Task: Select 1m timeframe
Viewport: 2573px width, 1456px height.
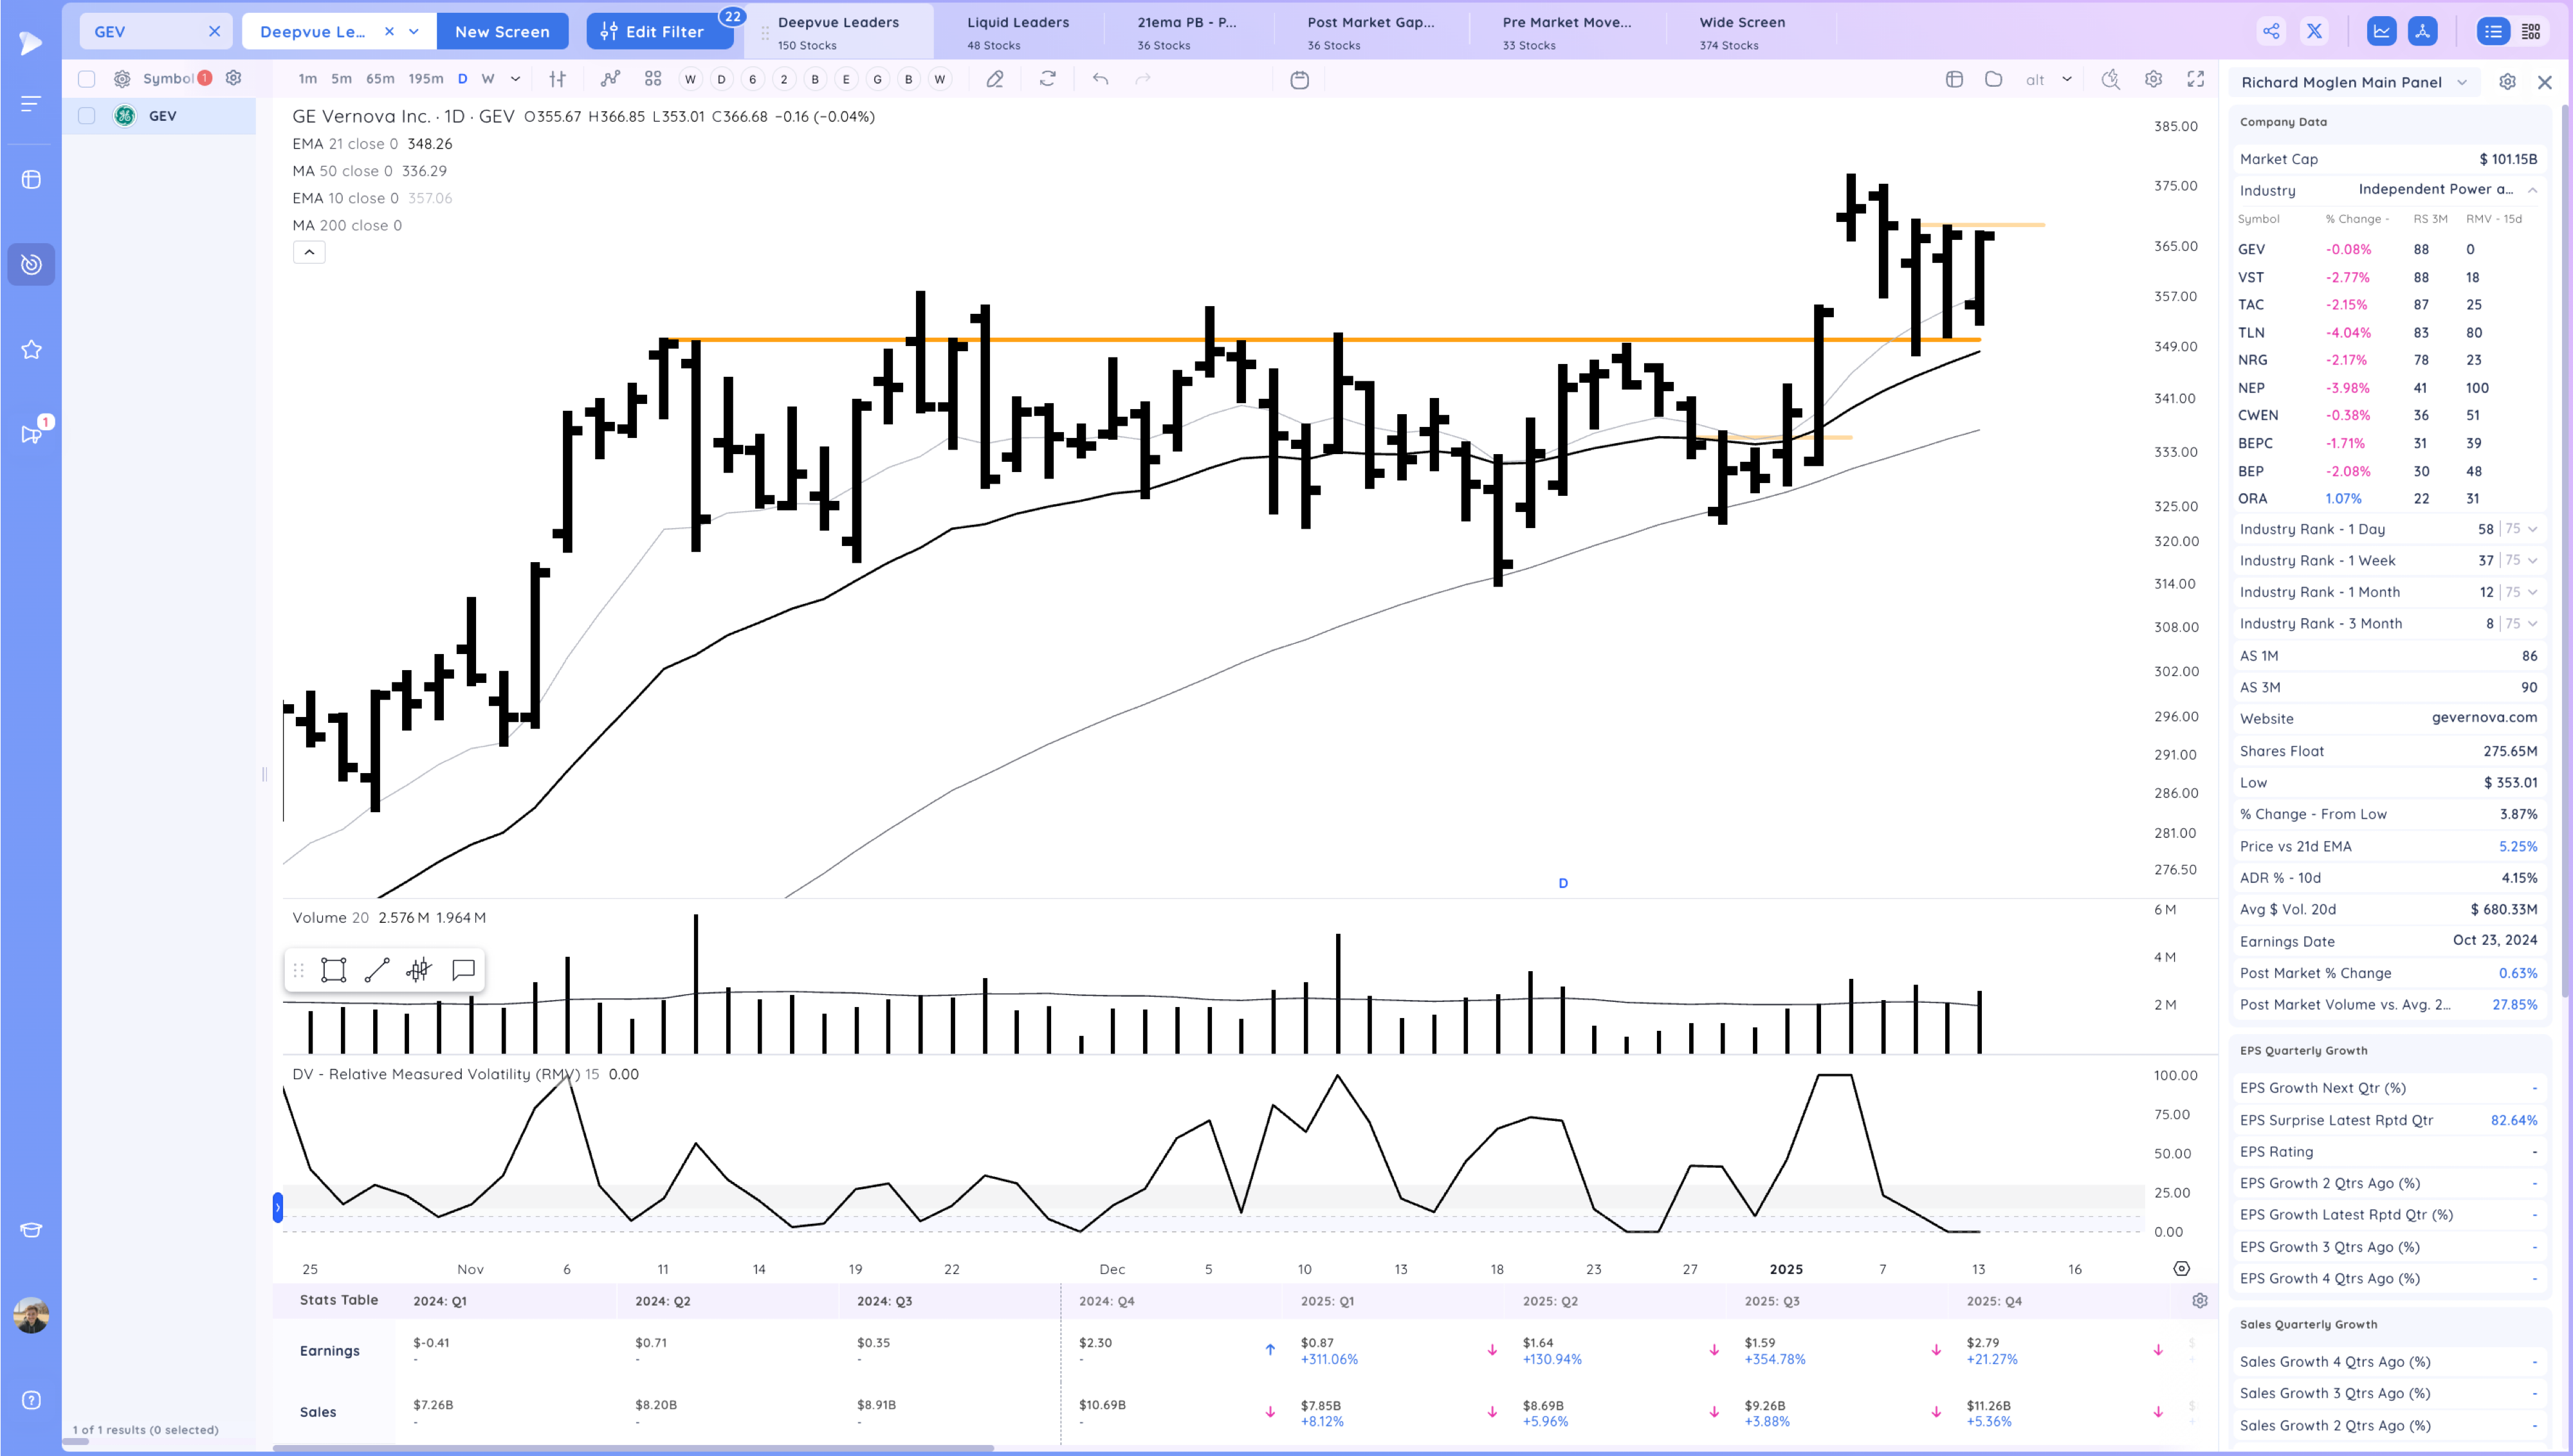Action: tap(308, 79)
